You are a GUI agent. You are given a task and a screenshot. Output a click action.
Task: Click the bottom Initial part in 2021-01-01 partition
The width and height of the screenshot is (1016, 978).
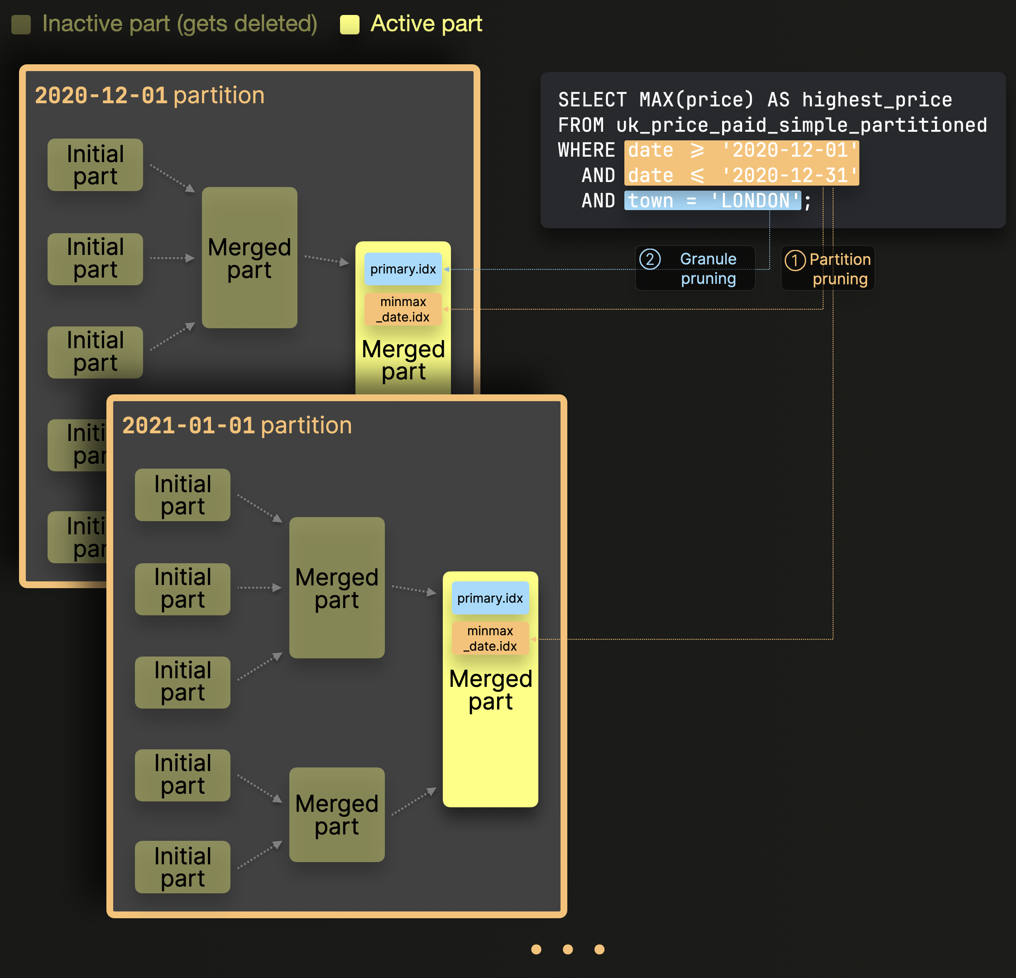coord(182,867)
